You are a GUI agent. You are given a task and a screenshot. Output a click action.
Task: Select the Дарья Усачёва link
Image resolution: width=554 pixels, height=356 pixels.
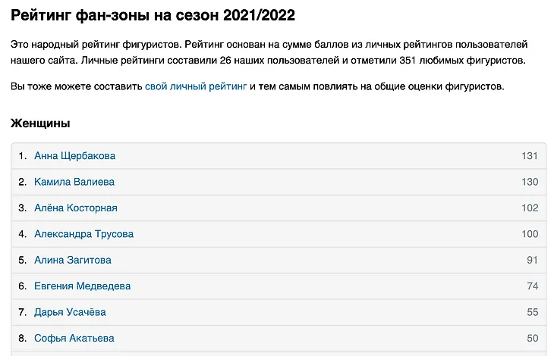point(70,312)
